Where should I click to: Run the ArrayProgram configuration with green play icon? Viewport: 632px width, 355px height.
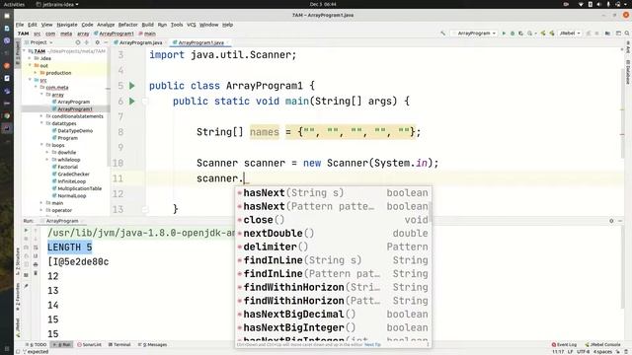coord(504,34)
